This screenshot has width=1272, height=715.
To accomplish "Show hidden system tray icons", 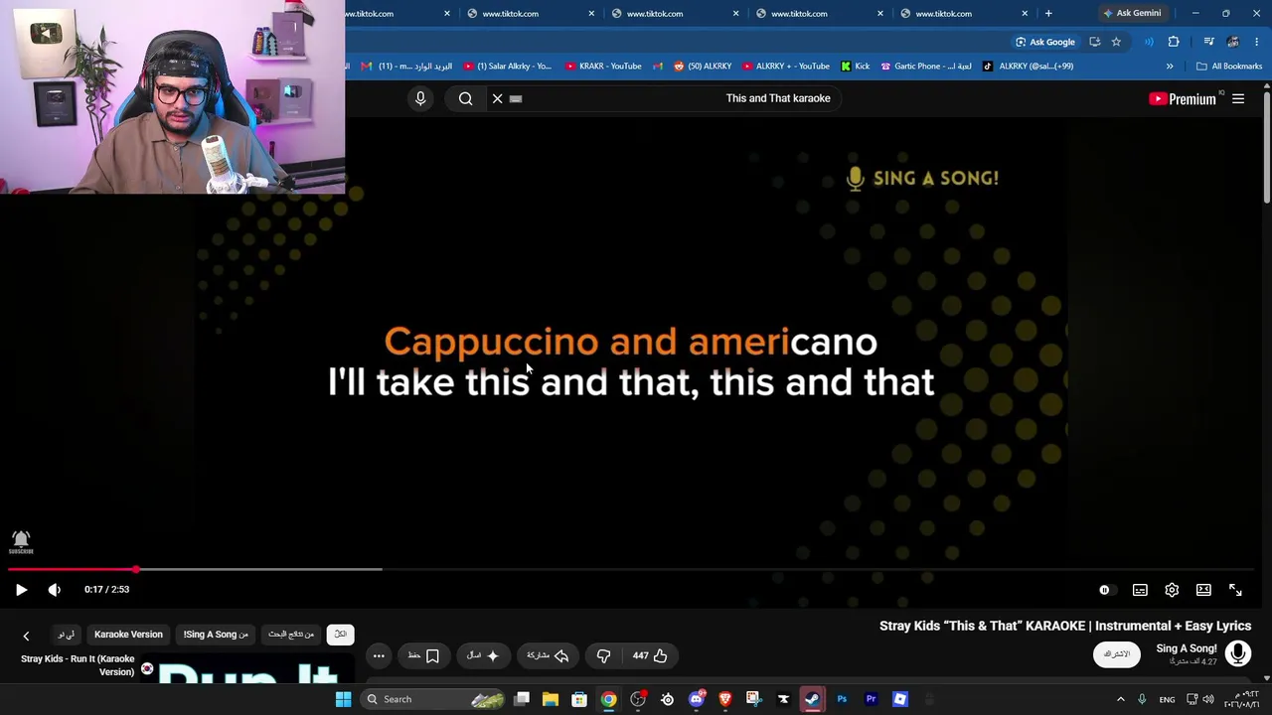I will [x=1121, y=699].
